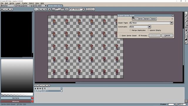Uncheck the Preview checkbox
Viewport: 188px width, 106px height.
pyautogui.click(x=139, y=36)
